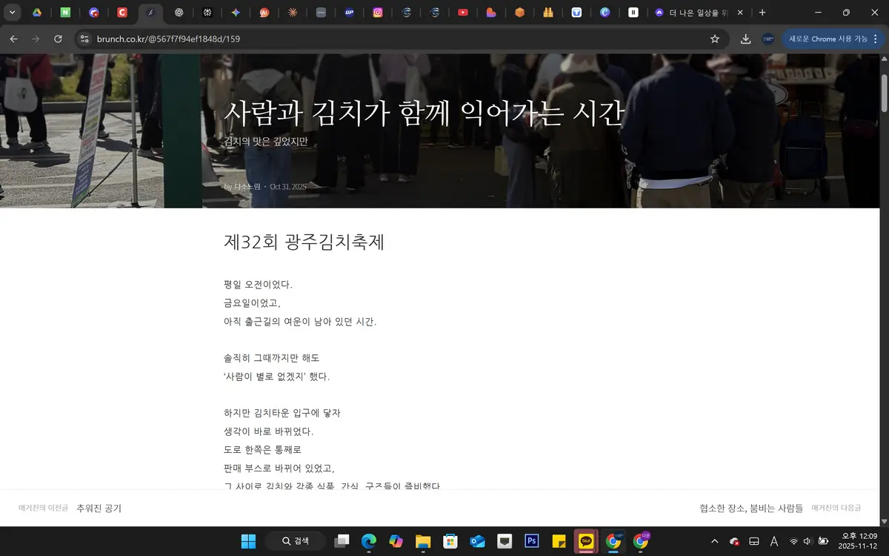Show hidden system tray icons
Viewport: 889px width, 556px height.
coord(714,541)
